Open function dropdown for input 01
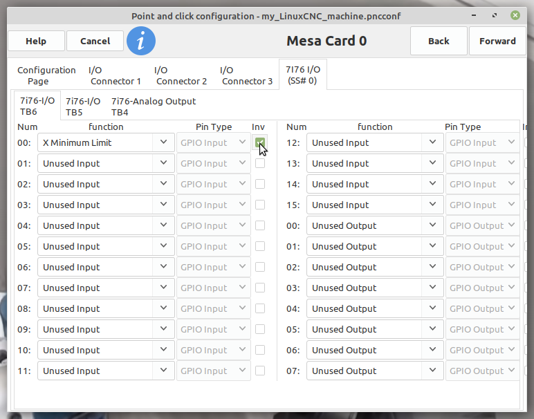 click(x=106, y=163)
